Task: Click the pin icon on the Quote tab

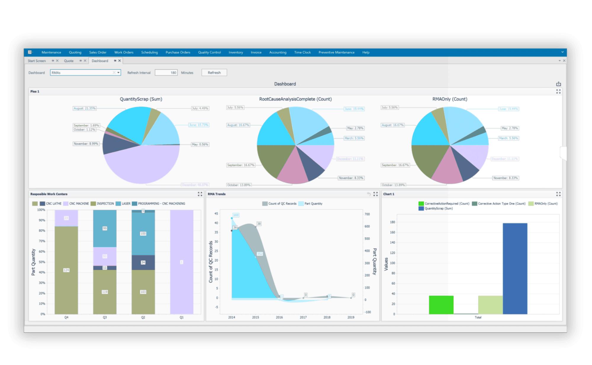Action: coord(81,60)
